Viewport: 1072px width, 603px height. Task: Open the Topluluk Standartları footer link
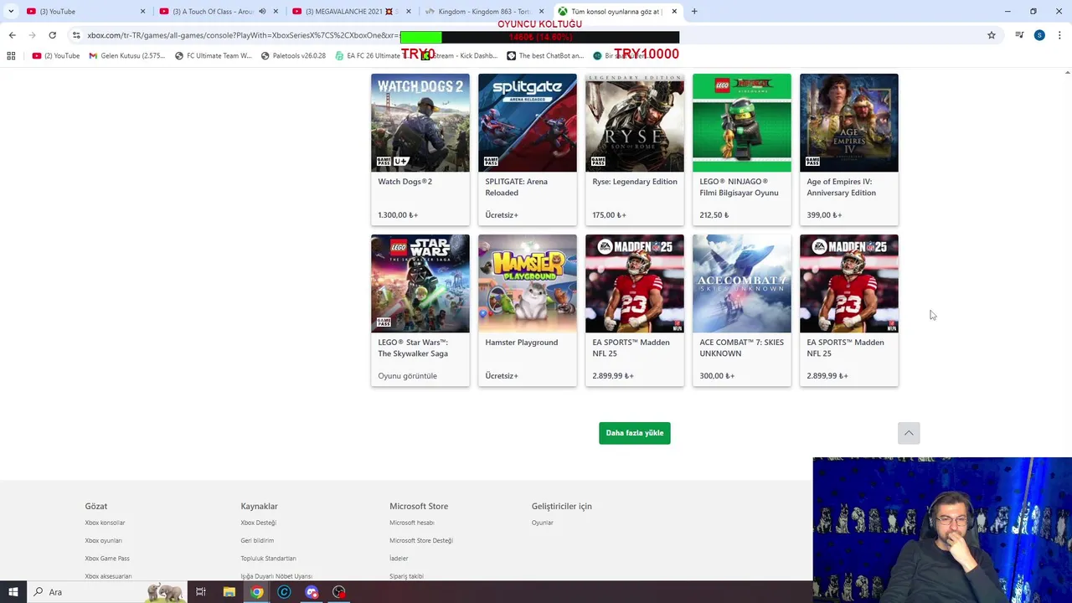coord(268,559)
